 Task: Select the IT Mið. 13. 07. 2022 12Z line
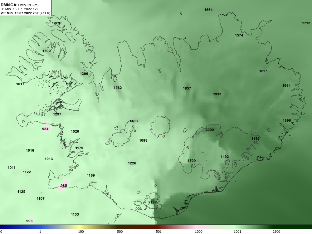[x=19, y=9]
